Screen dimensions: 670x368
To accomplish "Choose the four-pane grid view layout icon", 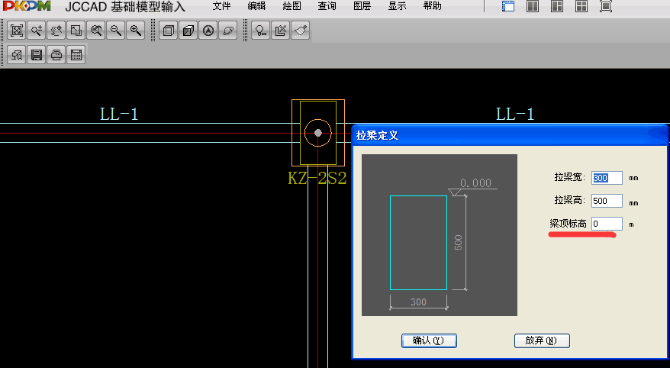I will [x=581, y=6].
